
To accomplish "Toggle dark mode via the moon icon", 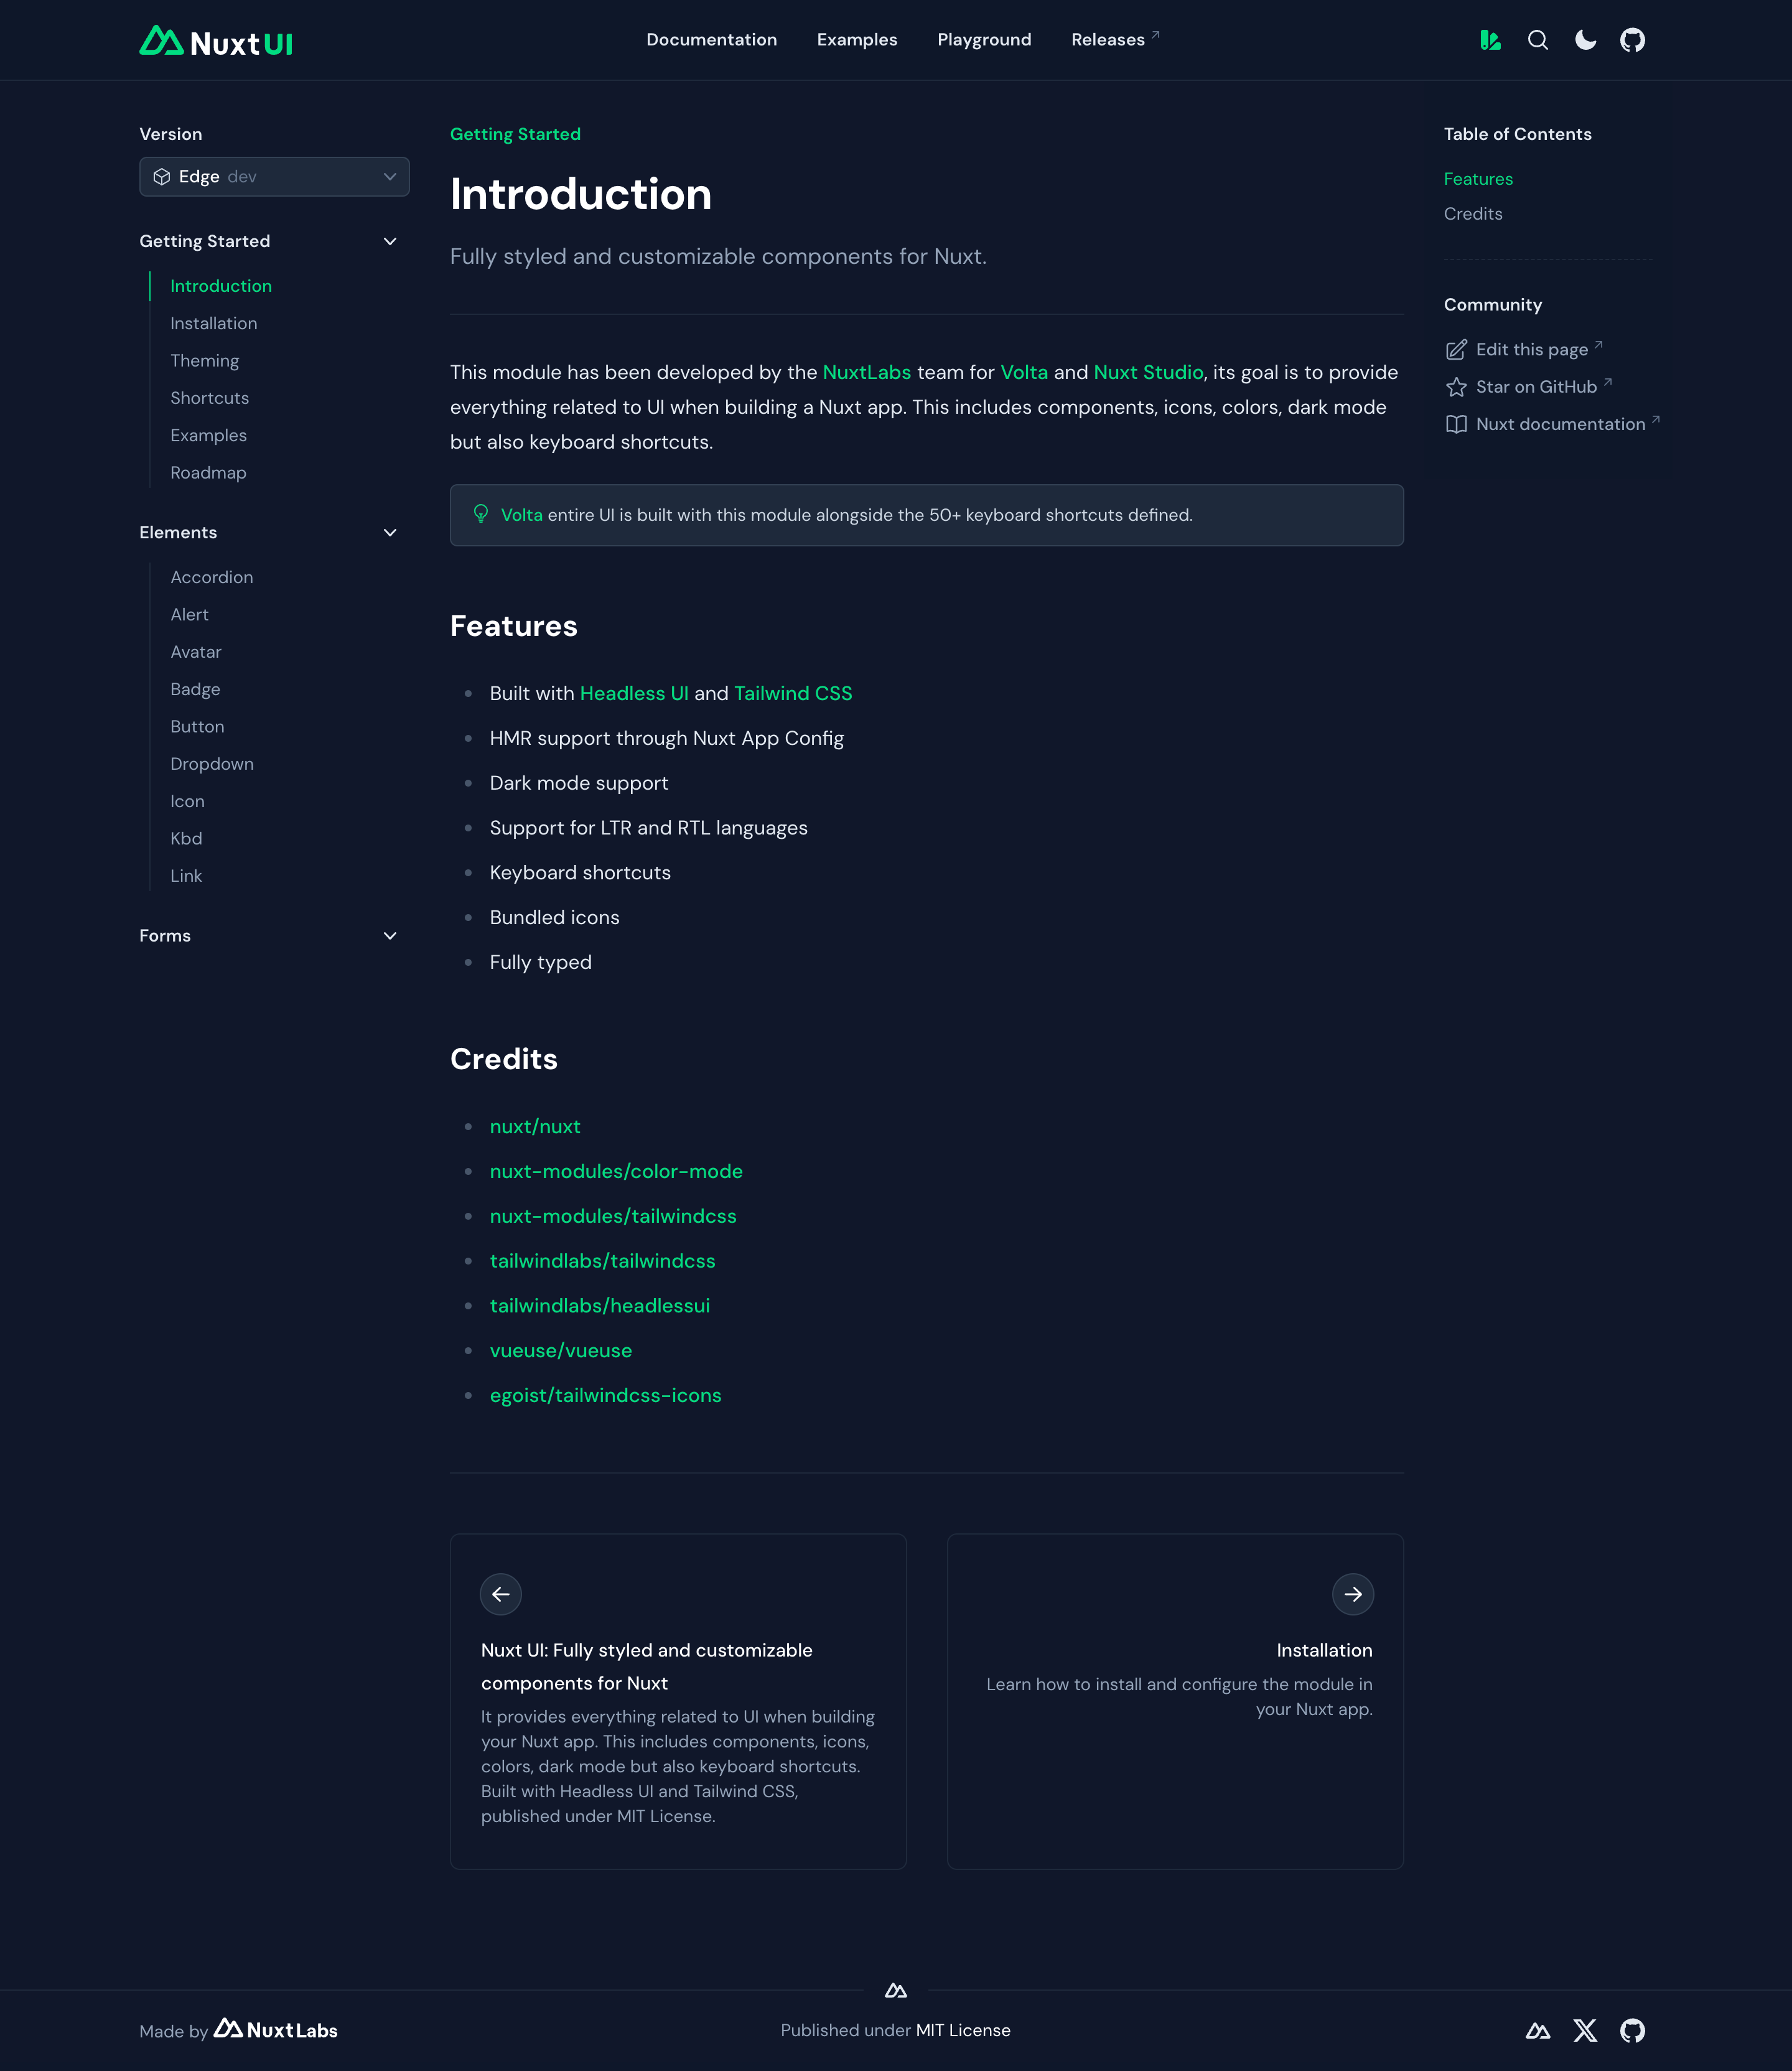I will (1586, 40).
